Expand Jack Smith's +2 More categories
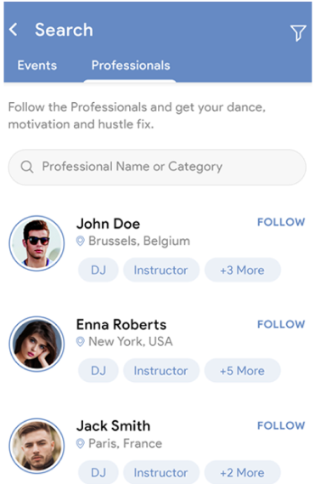The image size is (315, 484). [243, 472]
